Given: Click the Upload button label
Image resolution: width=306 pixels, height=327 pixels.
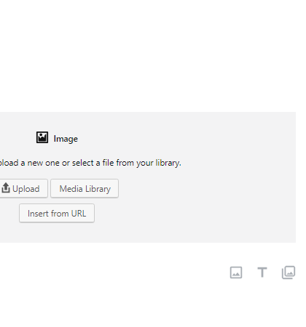Looking at the screenshot, I should [26, 189].
